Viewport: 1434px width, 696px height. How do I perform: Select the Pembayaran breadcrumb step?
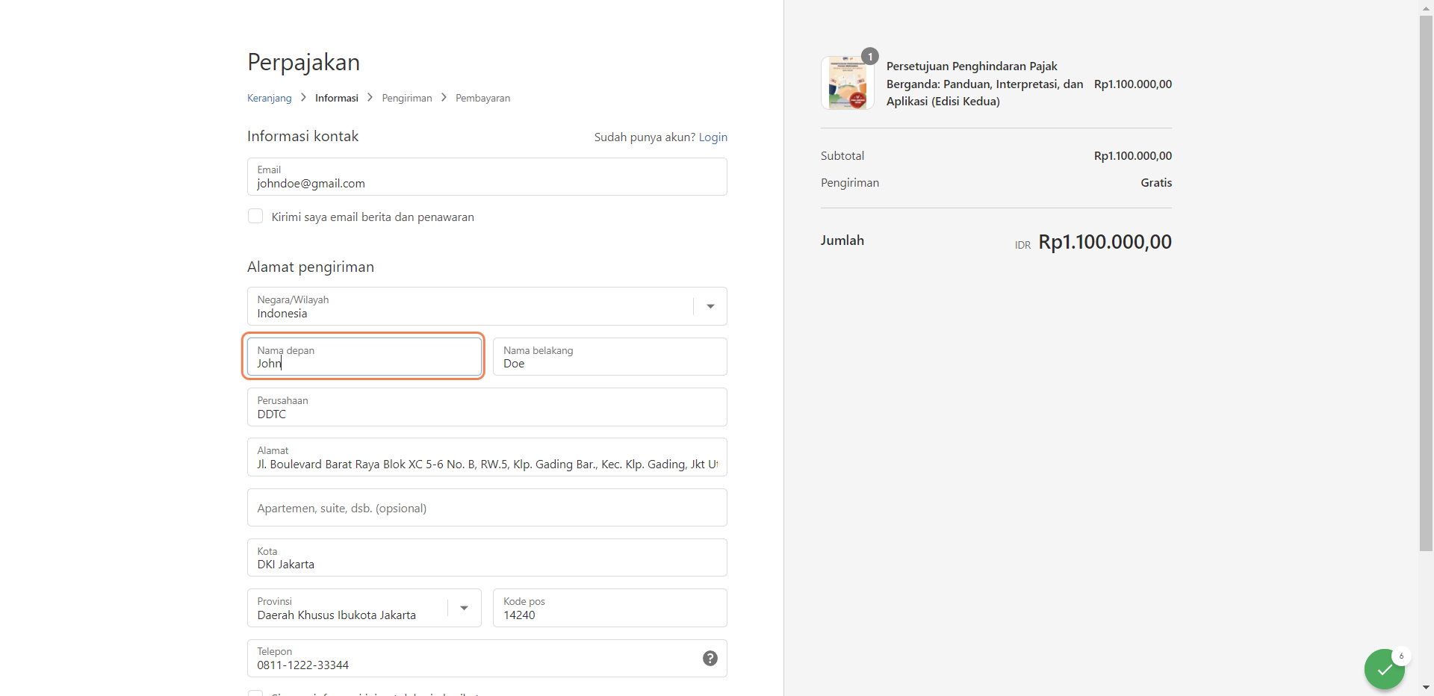483,98
